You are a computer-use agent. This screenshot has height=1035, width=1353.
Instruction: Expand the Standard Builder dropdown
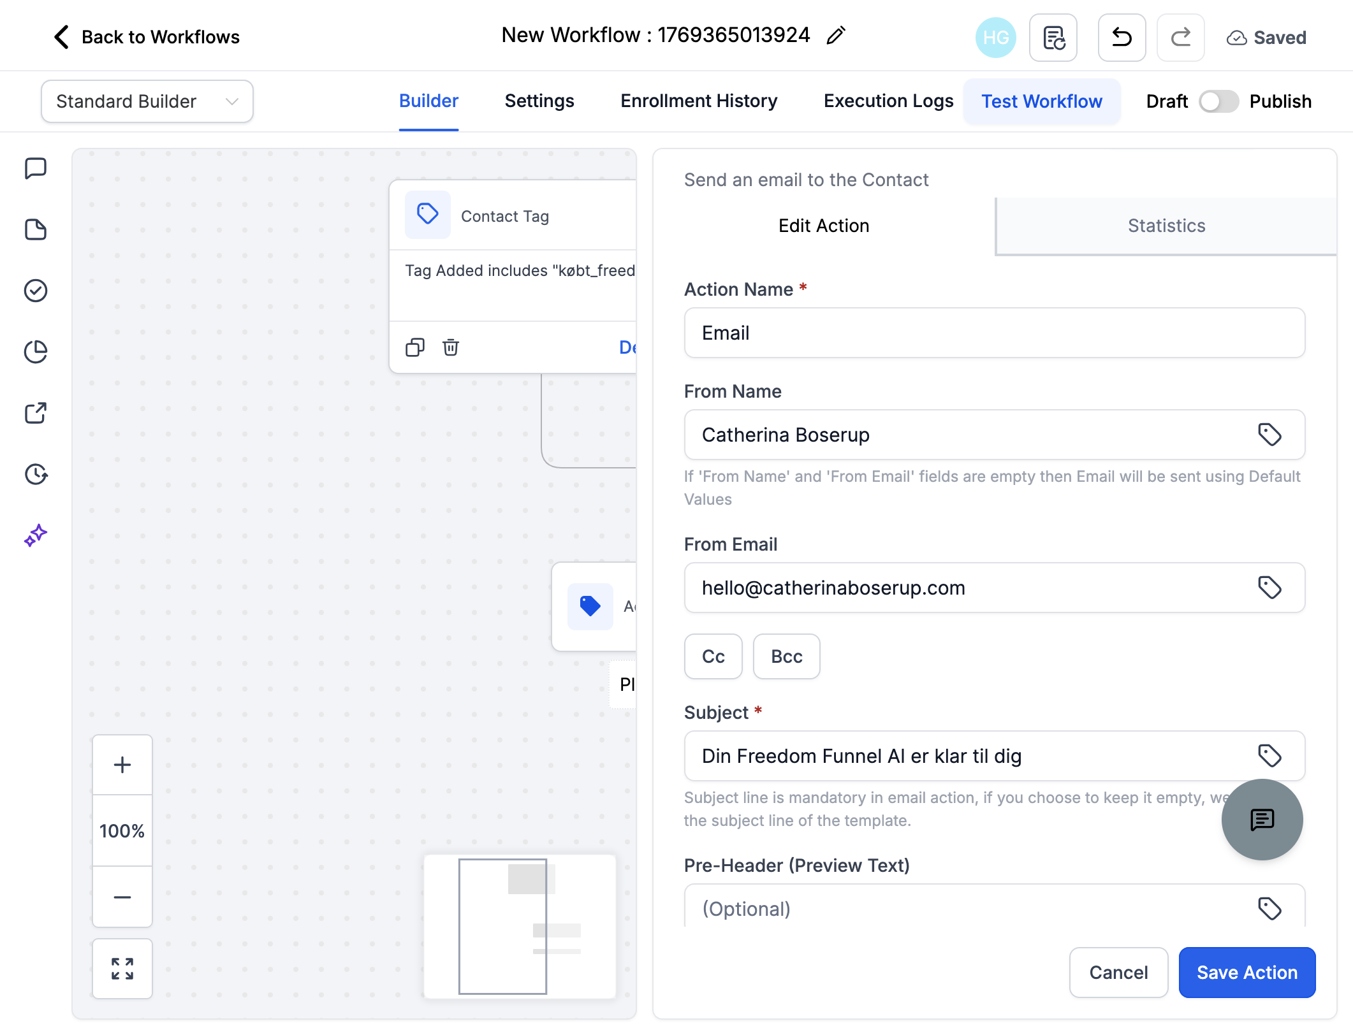click(x=147, y=101)
